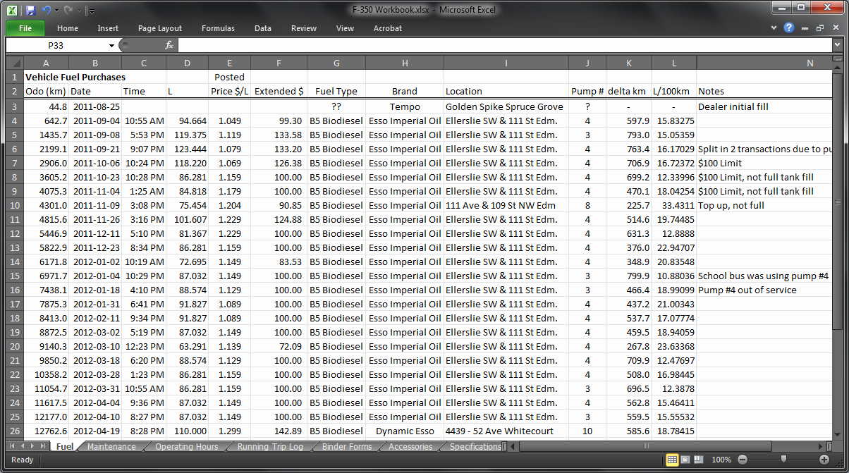Select row 10 header

tap(14, 205)
